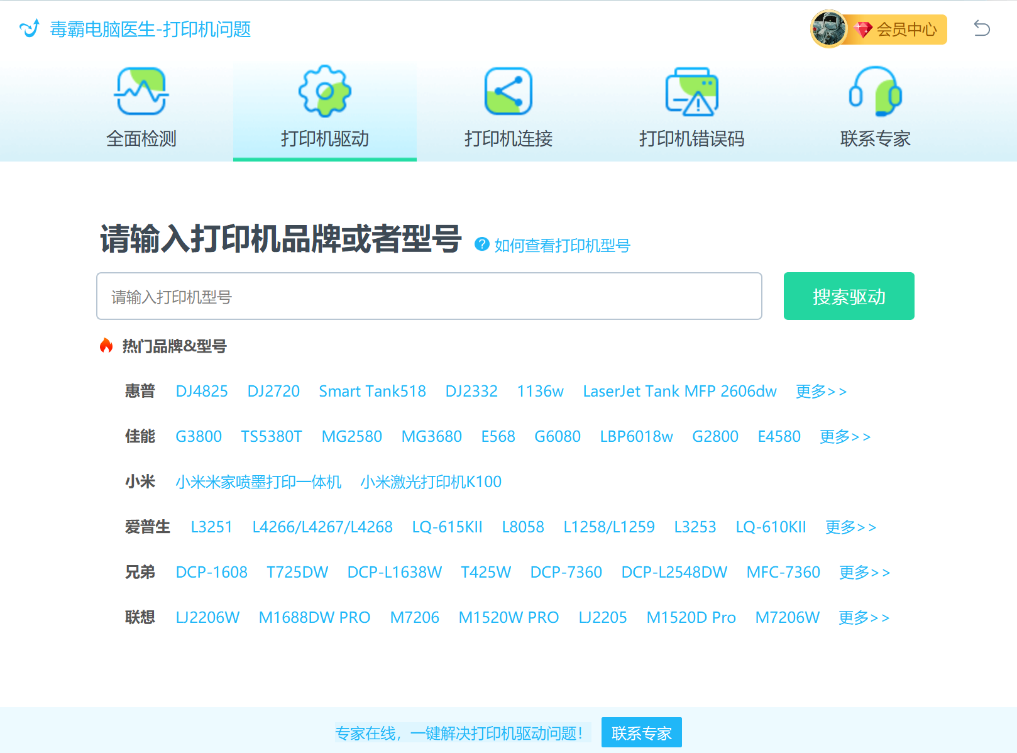The image size is (1017, 753).
Task: Select Epson model L8058
Action: (x=523, y=527)
